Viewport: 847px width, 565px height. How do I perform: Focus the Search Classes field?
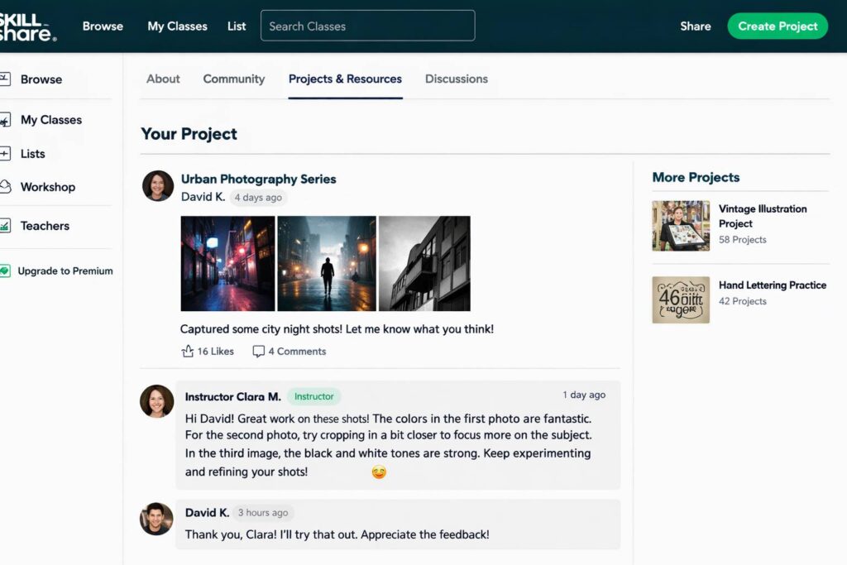pyautogui.click(x=368, y=26)
